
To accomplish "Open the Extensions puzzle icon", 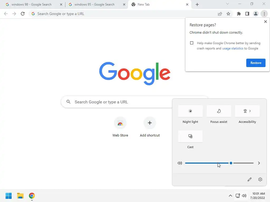I will coord(239,14).
